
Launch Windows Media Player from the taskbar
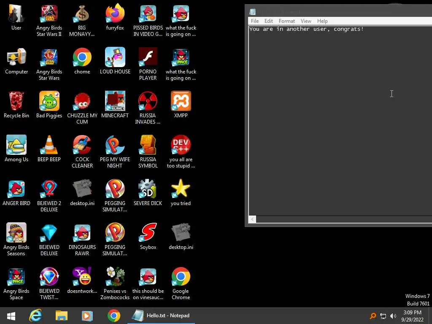[87, 316]
